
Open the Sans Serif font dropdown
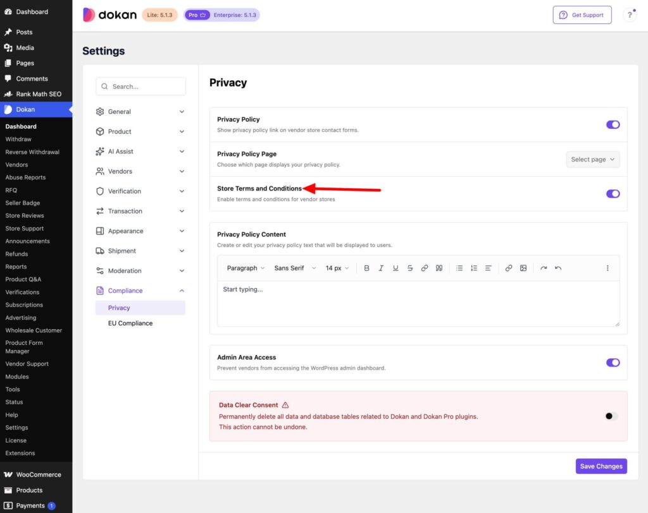[295, 269]
